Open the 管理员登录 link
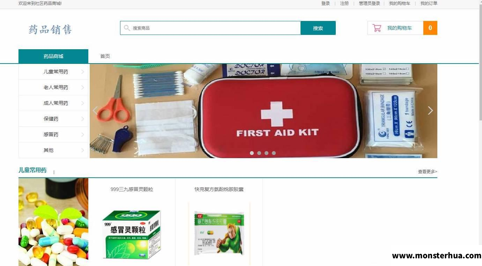 tap(369, 3)
